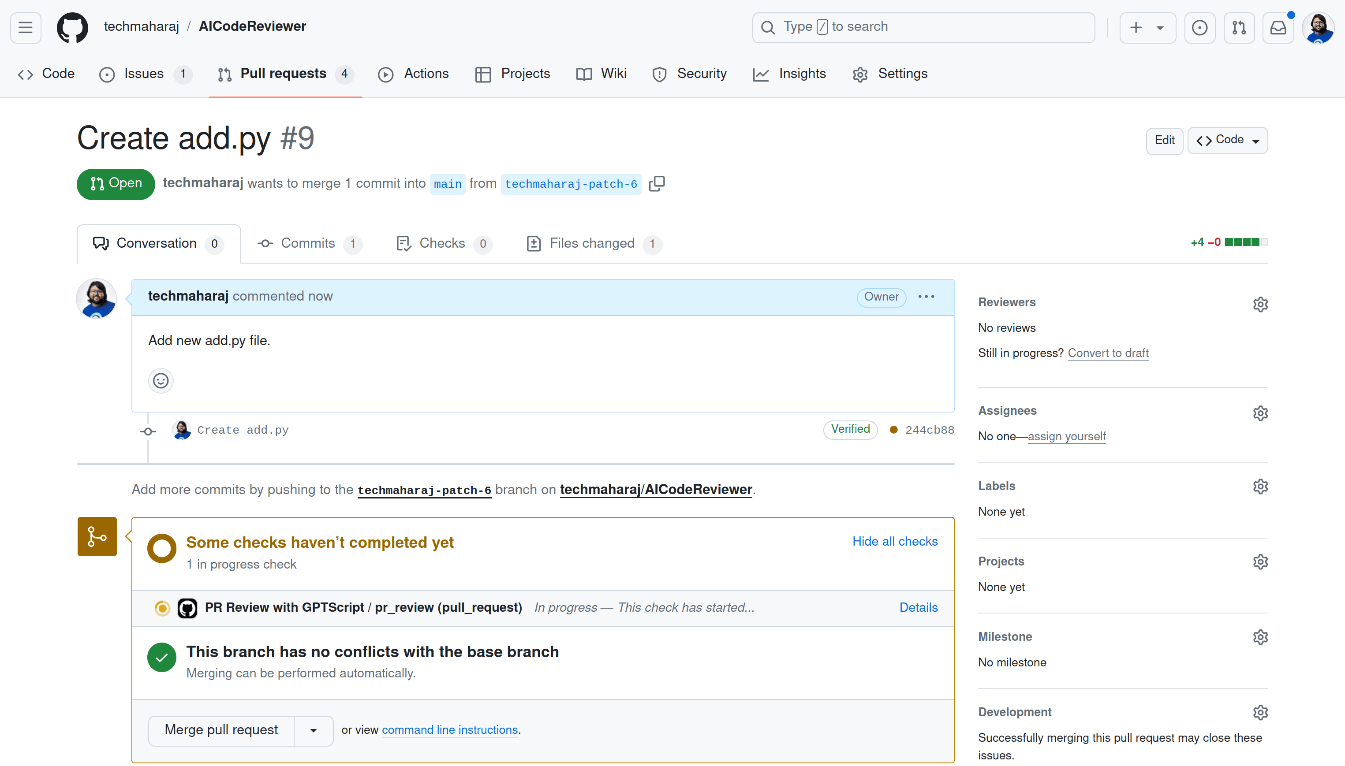
Task: Copy the branch name techmaharaj-patch-6
Action: click(x=657, y=184)
